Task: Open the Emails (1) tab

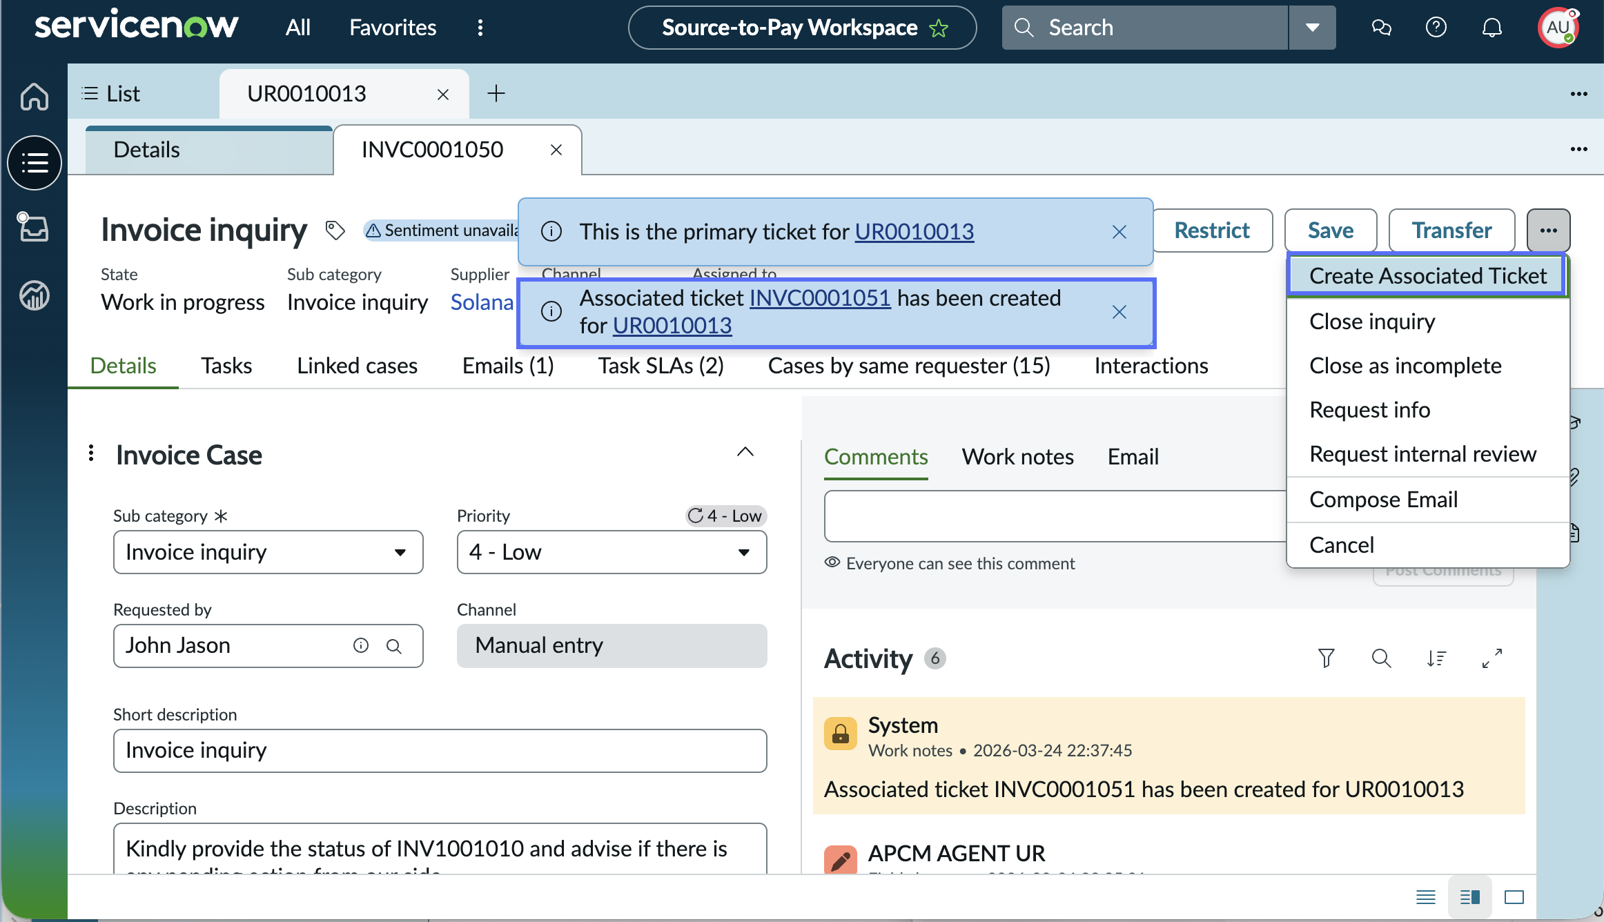Action: click(508, 366)
